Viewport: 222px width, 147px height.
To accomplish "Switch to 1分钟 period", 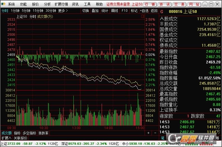I will click(x=15, y=11).
